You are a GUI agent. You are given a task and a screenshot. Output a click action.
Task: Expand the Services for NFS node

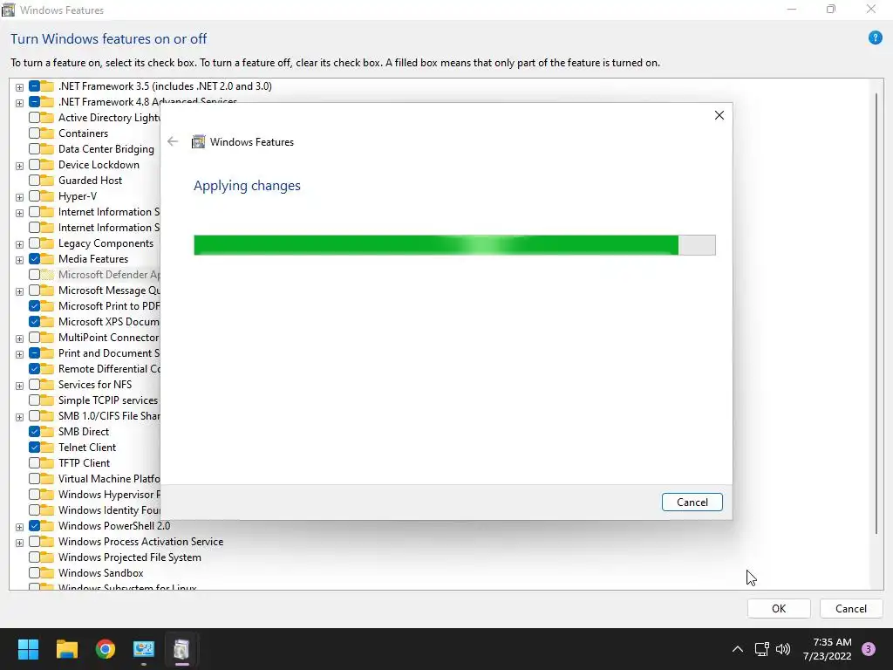point(19,386)
